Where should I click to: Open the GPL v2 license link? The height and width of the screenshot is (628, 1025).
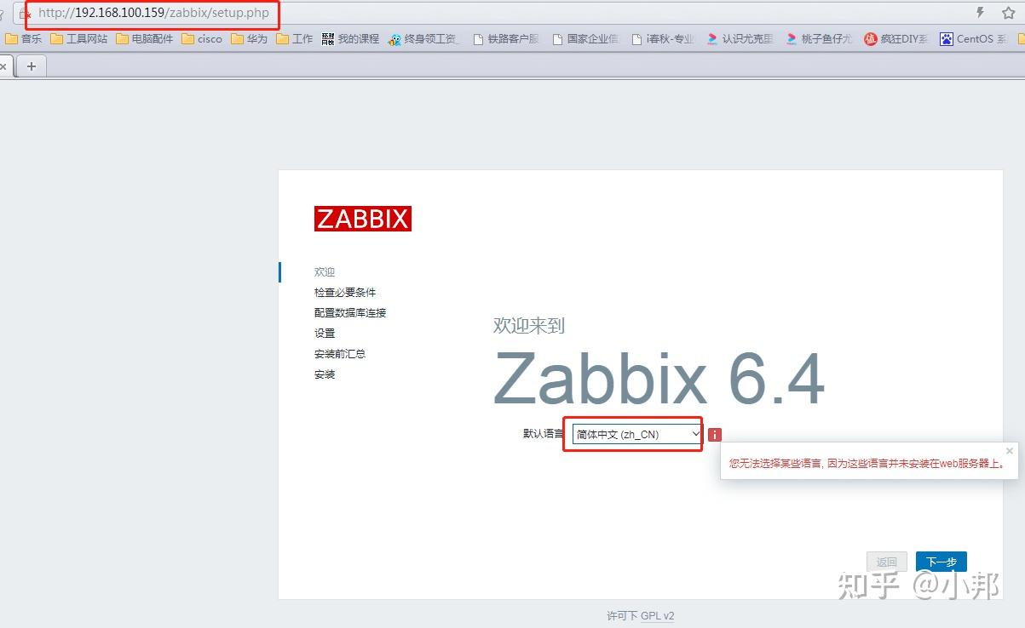coord(657,616)
